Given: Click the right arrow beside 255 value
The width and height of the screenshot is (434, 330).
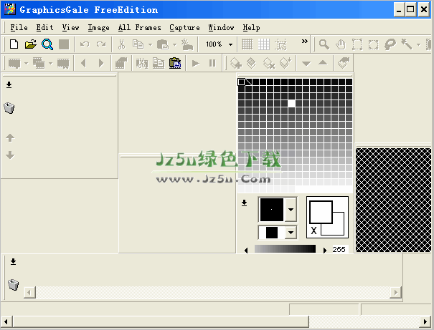Looking at the screenshot, I should pyautogui.click(x=325, y=251).
